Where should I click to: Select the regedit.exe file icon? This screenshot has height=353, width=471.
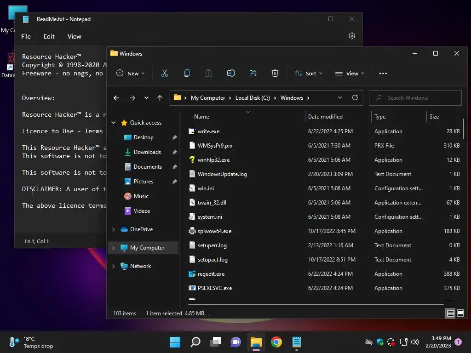pos(192,274)
